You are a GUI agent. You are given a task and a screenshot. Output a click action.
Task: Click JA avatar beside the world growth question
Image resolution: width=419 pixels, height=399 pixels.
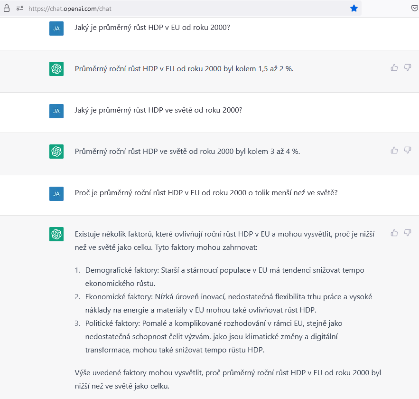pos(56,111)
